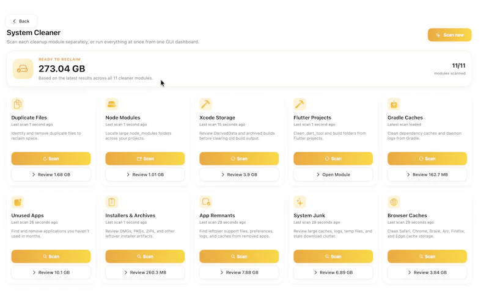The height and width of the screenshot is (306, 489).
Task: Click the READY TO RECLAIM label
Action: [59, 59]
